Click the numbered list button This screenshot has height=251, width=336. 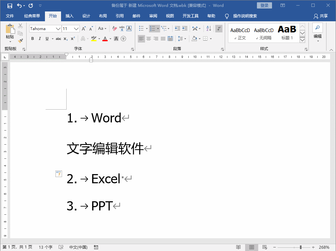153,28
